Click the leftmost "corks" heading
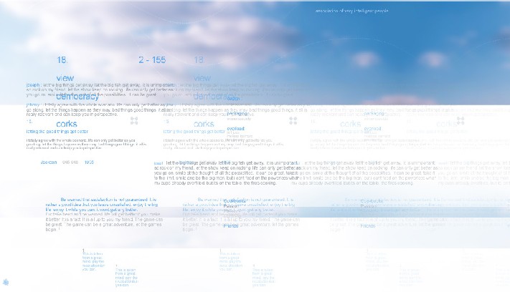Image resolution: width=510 pixels, height=292 pixels. (x=67, y=124)
